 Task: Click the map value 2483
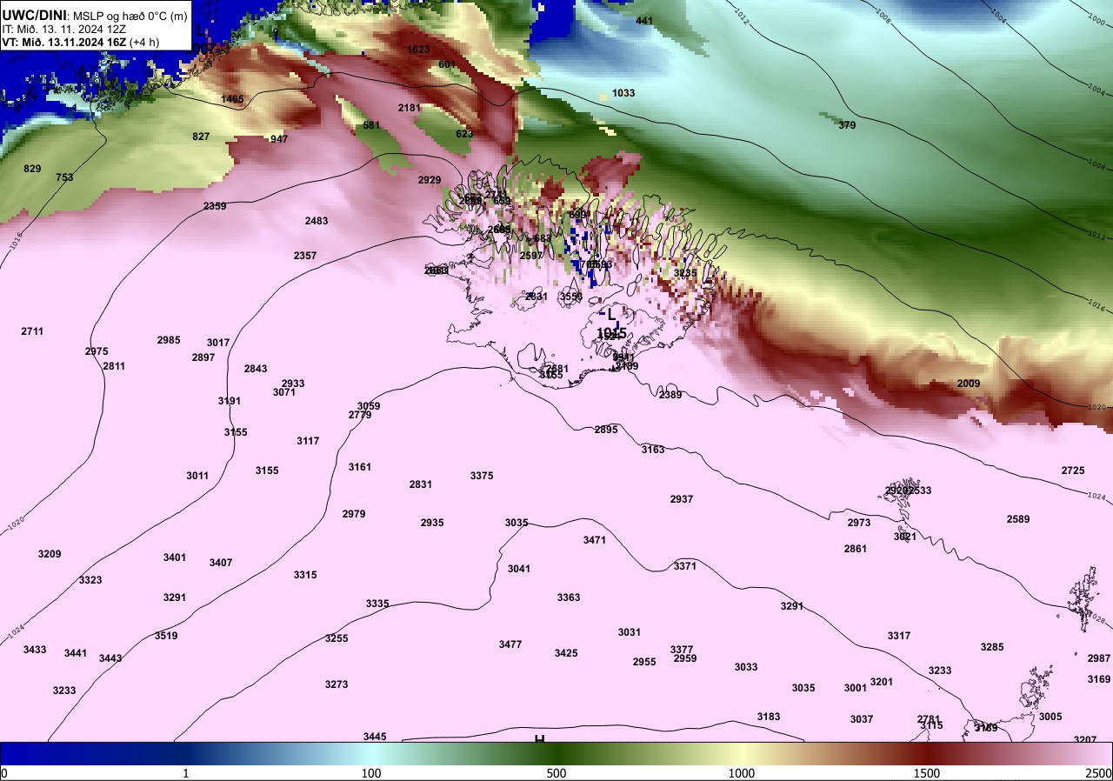317,221
